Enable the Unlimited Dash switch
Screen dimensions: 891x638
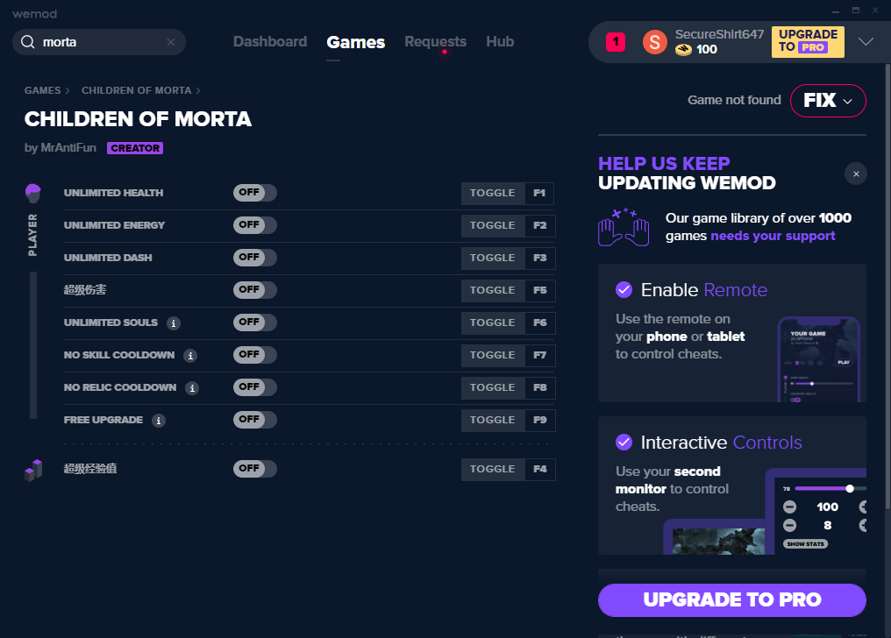pos(254,258)
